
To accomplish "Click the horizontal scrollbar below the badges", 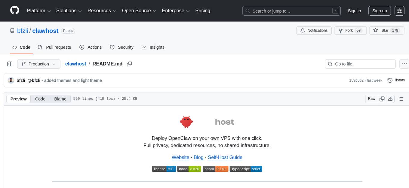I will pos(207,181).
